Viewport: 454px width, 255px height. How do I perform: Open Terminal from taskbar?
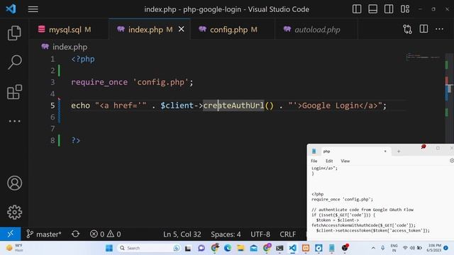coord(279,248)
